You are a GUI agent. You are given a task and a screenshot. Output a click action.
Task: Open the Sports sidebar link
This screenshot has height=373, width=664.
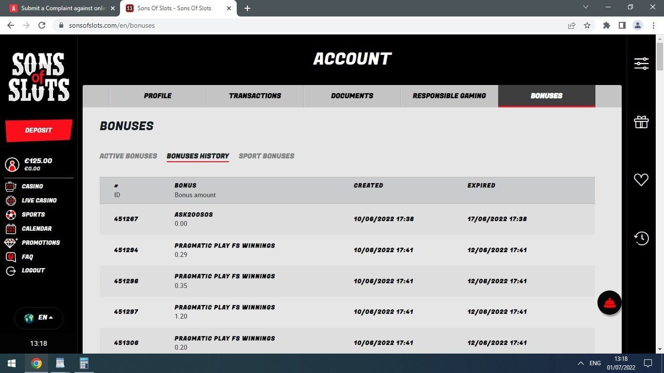tap(33, 215)
